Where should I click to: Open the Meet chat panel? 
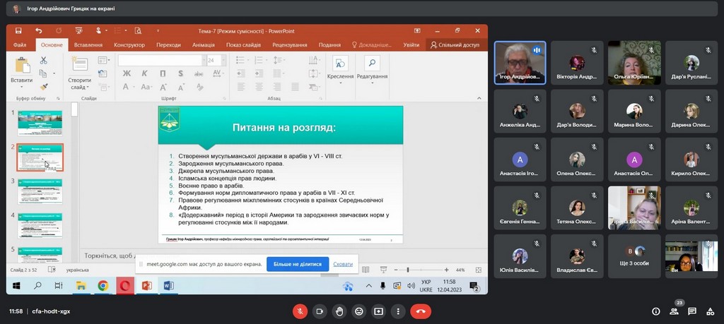click(x=692, y=311)
